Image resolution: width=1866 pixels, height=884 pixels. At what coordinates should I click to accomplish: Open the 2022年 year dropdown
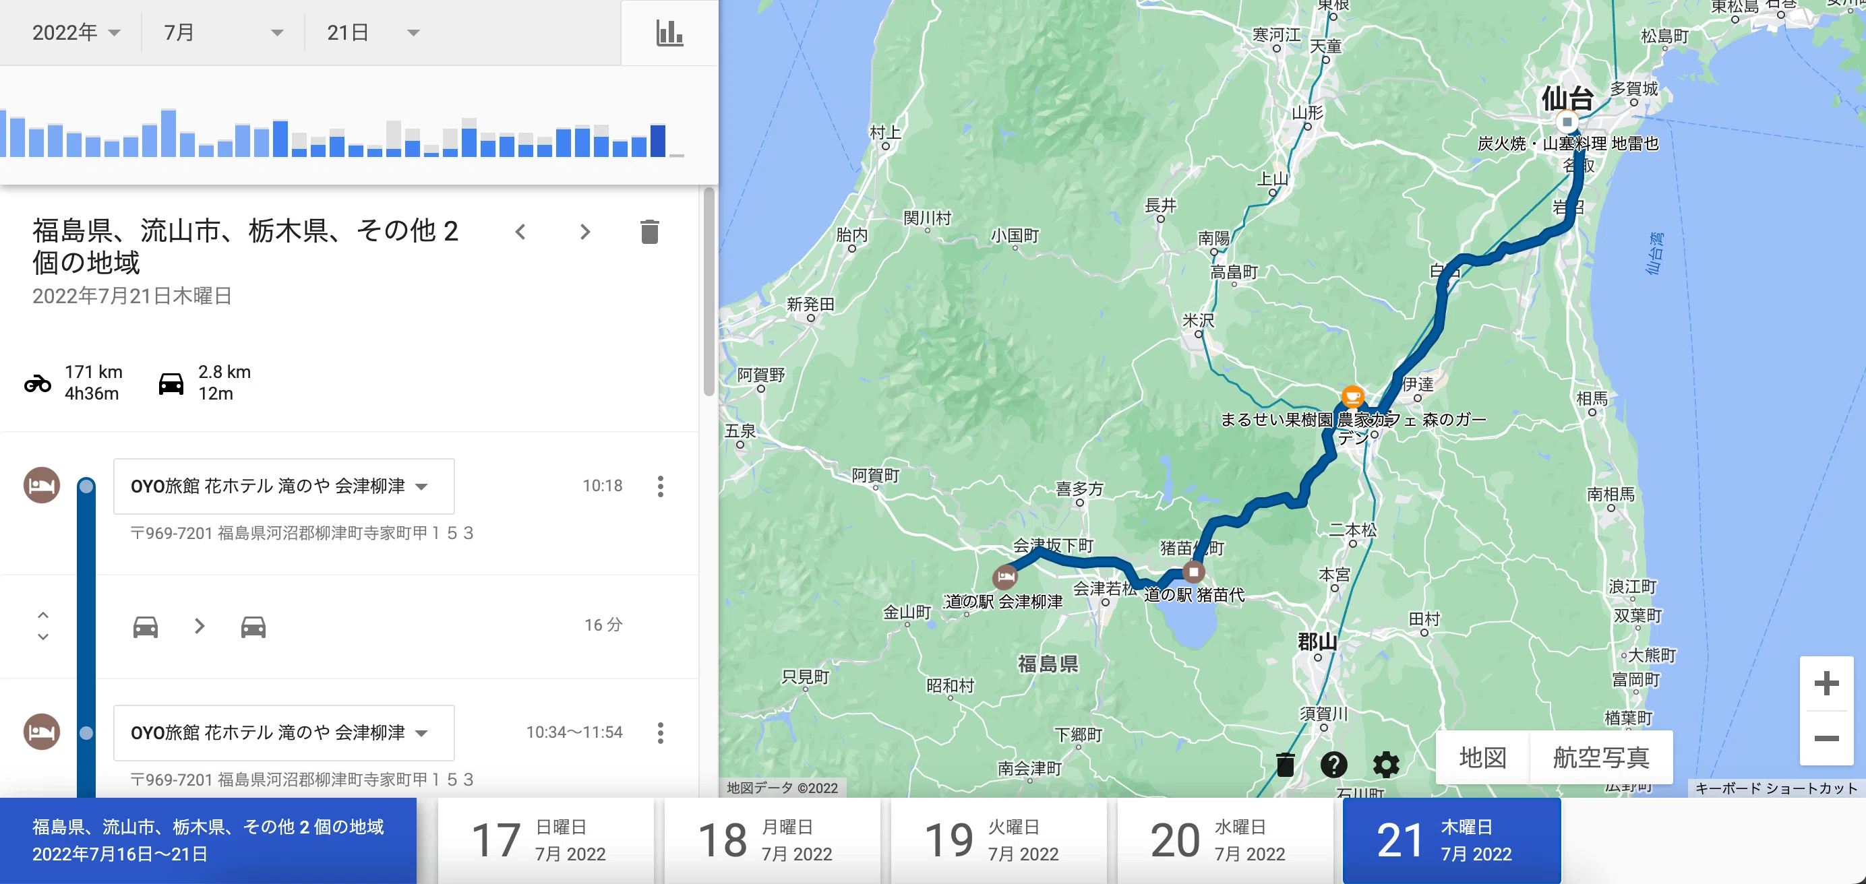(x=76, y=32)
